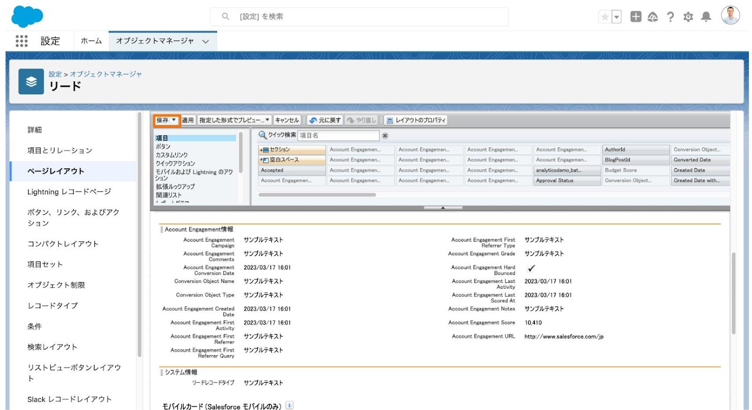Open the 保存 button dropdown arrow

click(x=174, y=120)
